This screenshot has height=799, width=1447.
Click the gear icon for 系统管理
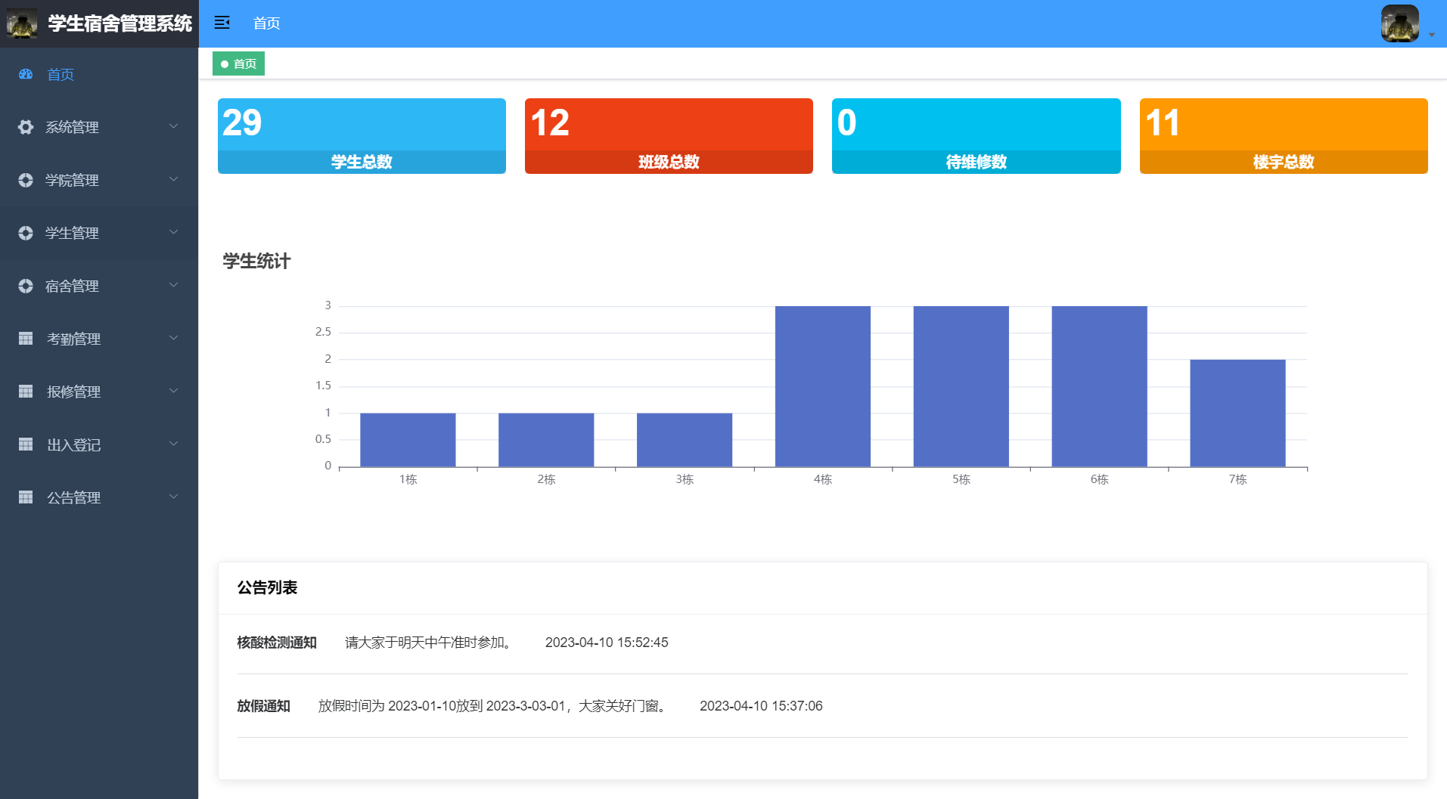click(x=26, y=127)
